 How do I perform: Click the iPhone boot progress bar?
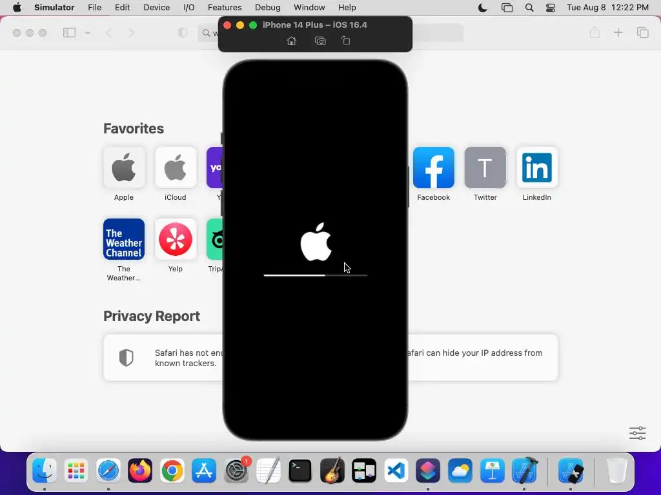point(315,275)
